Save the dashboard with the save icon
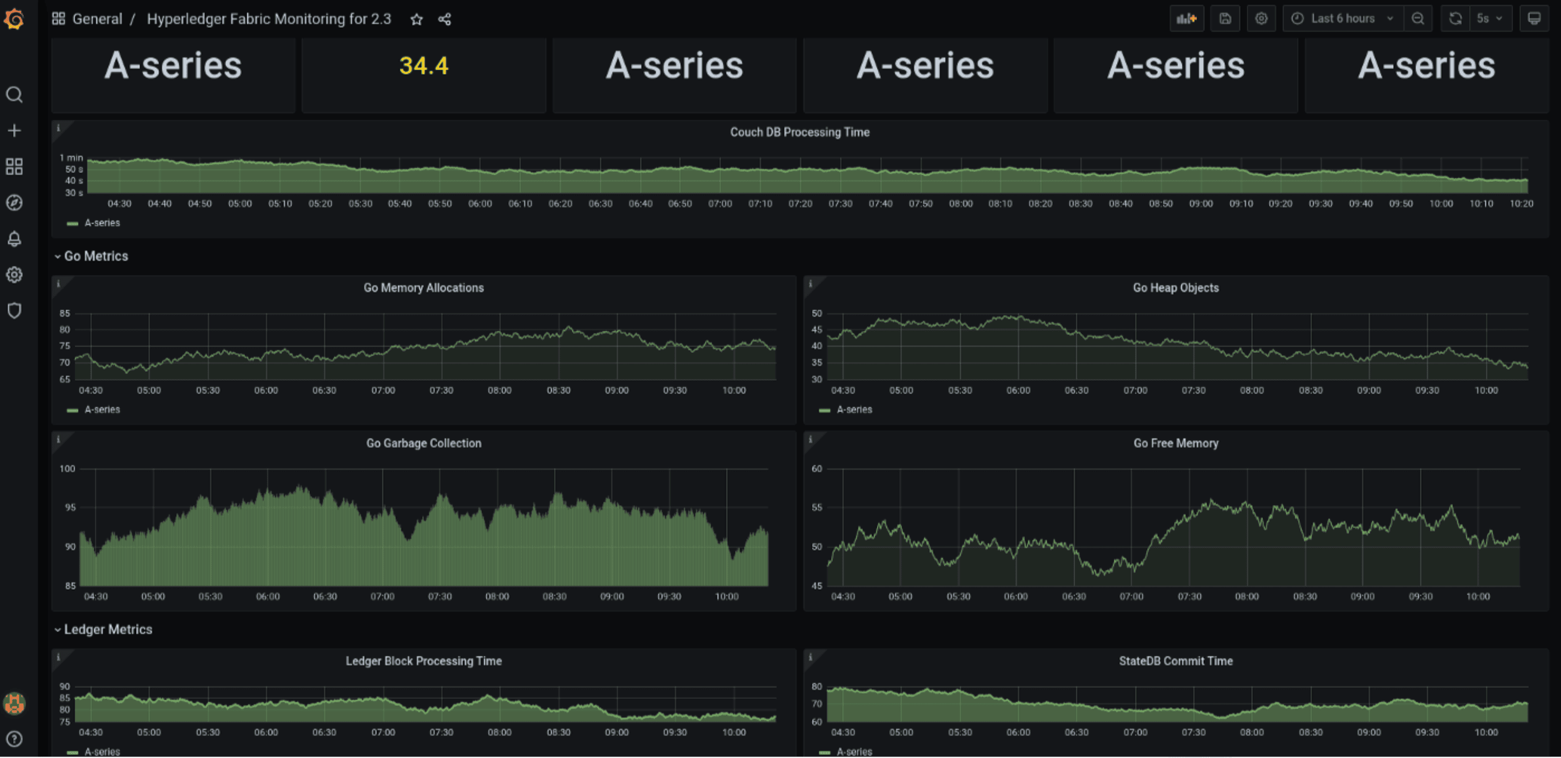Image resolution: width=1561 pixels, height=758 pixels. pyautogui.click(x=1225, y=18)
